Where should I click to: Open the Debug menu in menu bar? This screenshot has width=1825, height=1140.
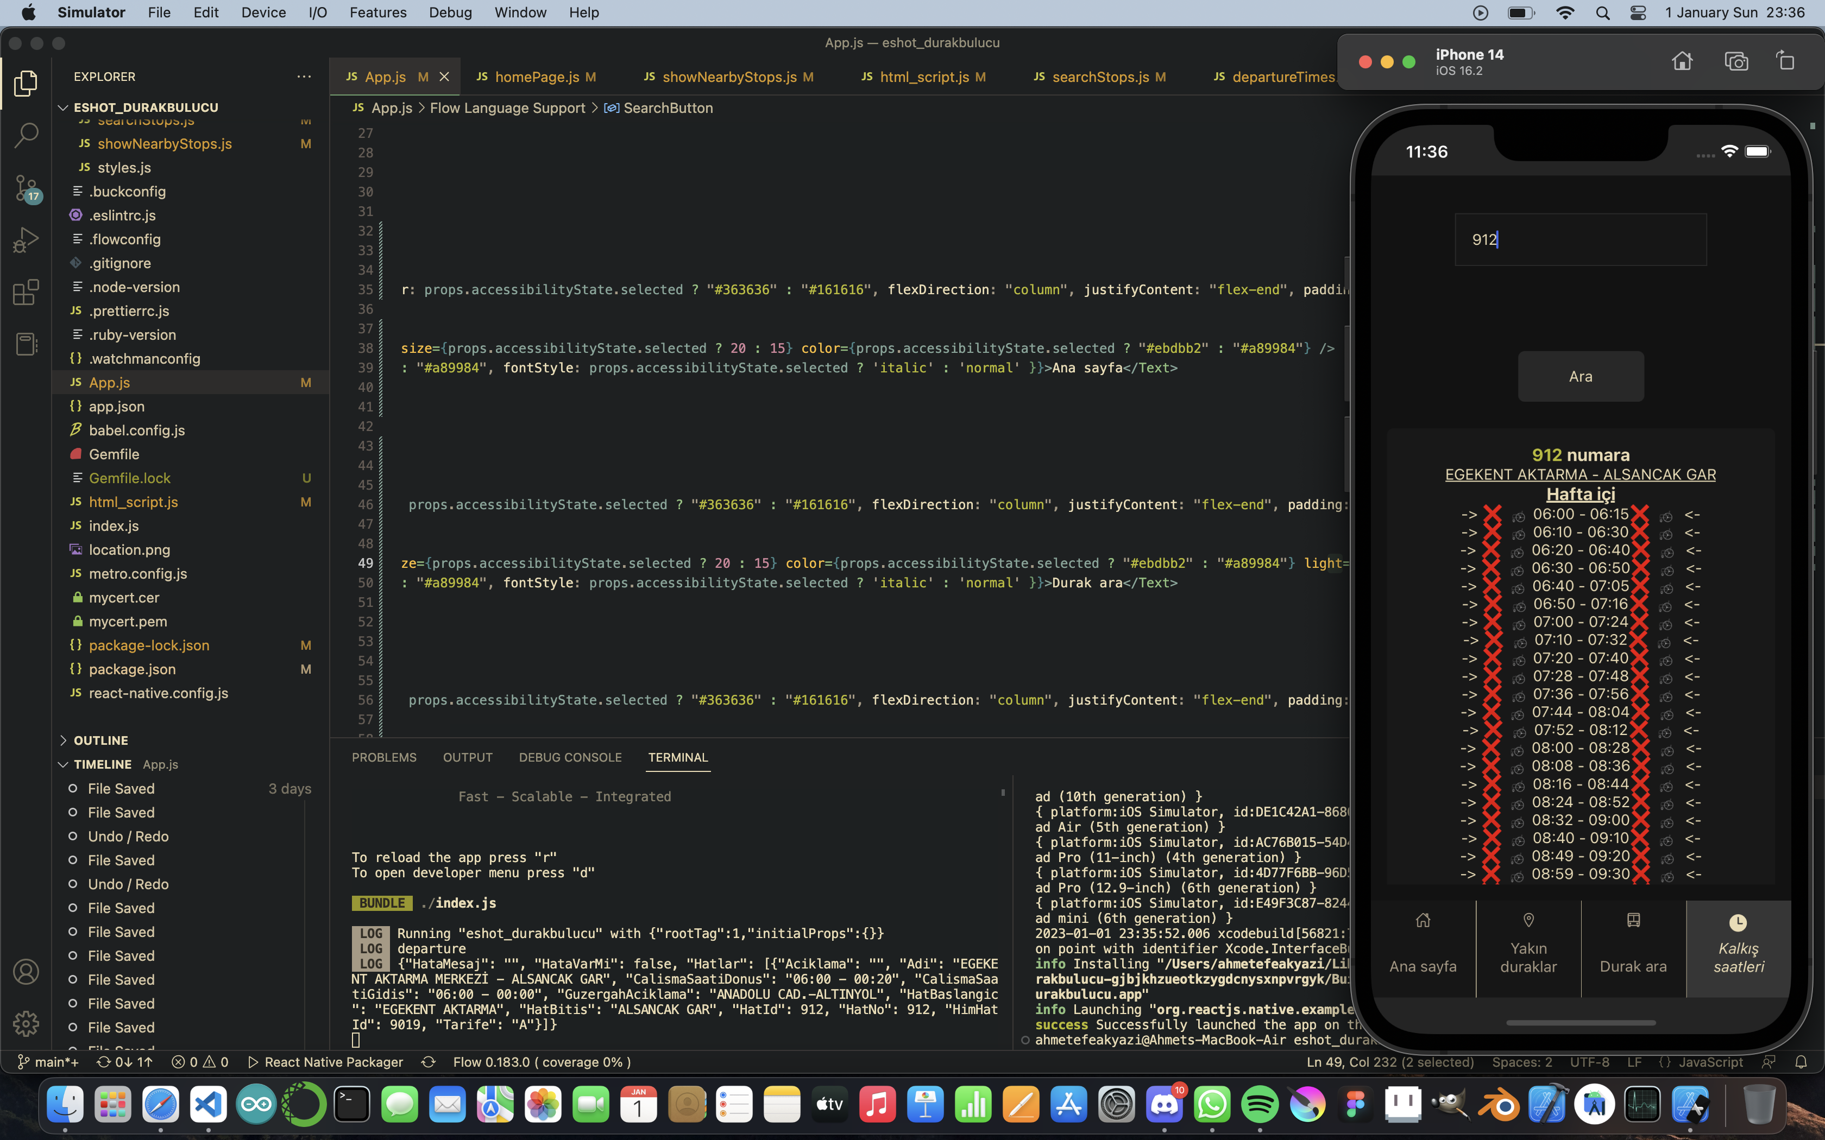pyautogui.click(x=450, y=12)
